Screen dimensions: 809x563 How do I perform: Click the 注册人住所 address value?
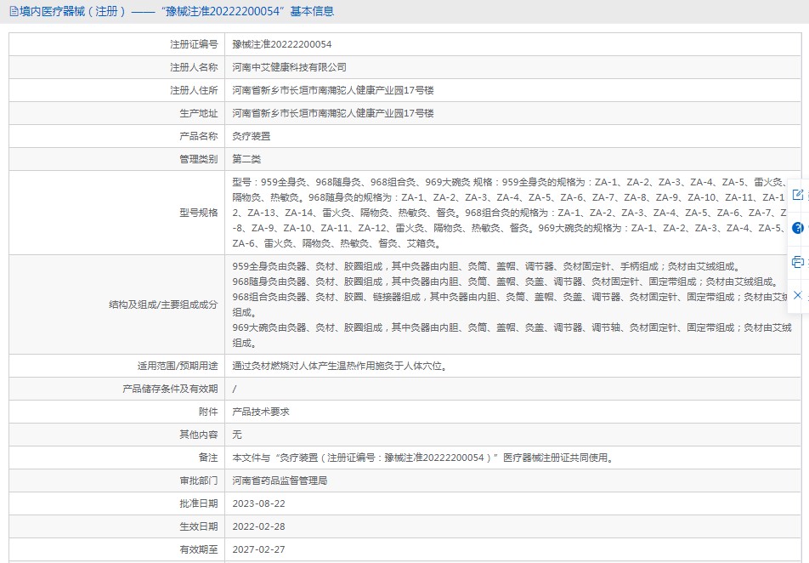[x=333, y=90]
